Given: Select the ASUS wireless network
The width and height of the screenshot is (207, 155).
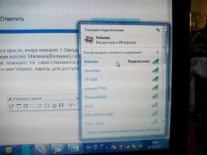Looking at the screenshot, I should pyautogui.click(x=121, y=106).
